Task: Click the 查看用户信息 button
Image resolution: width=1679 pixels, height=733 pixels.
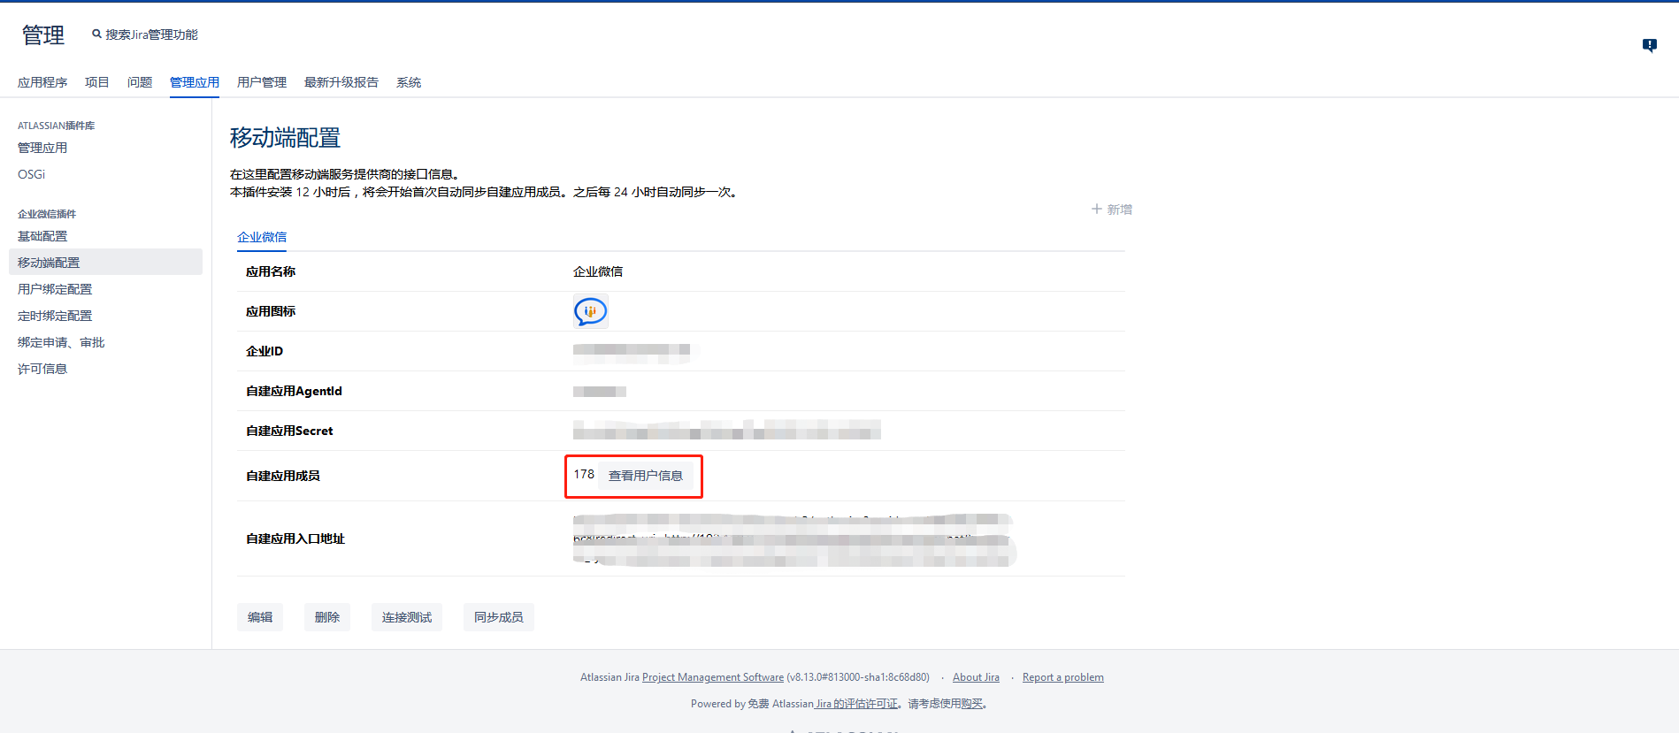Action: pyautogui.click(x=645, y=476)
